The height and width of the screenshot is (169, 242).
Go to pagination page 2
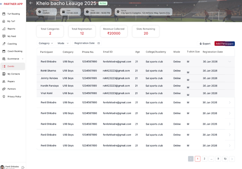click(x=205, y=159)
